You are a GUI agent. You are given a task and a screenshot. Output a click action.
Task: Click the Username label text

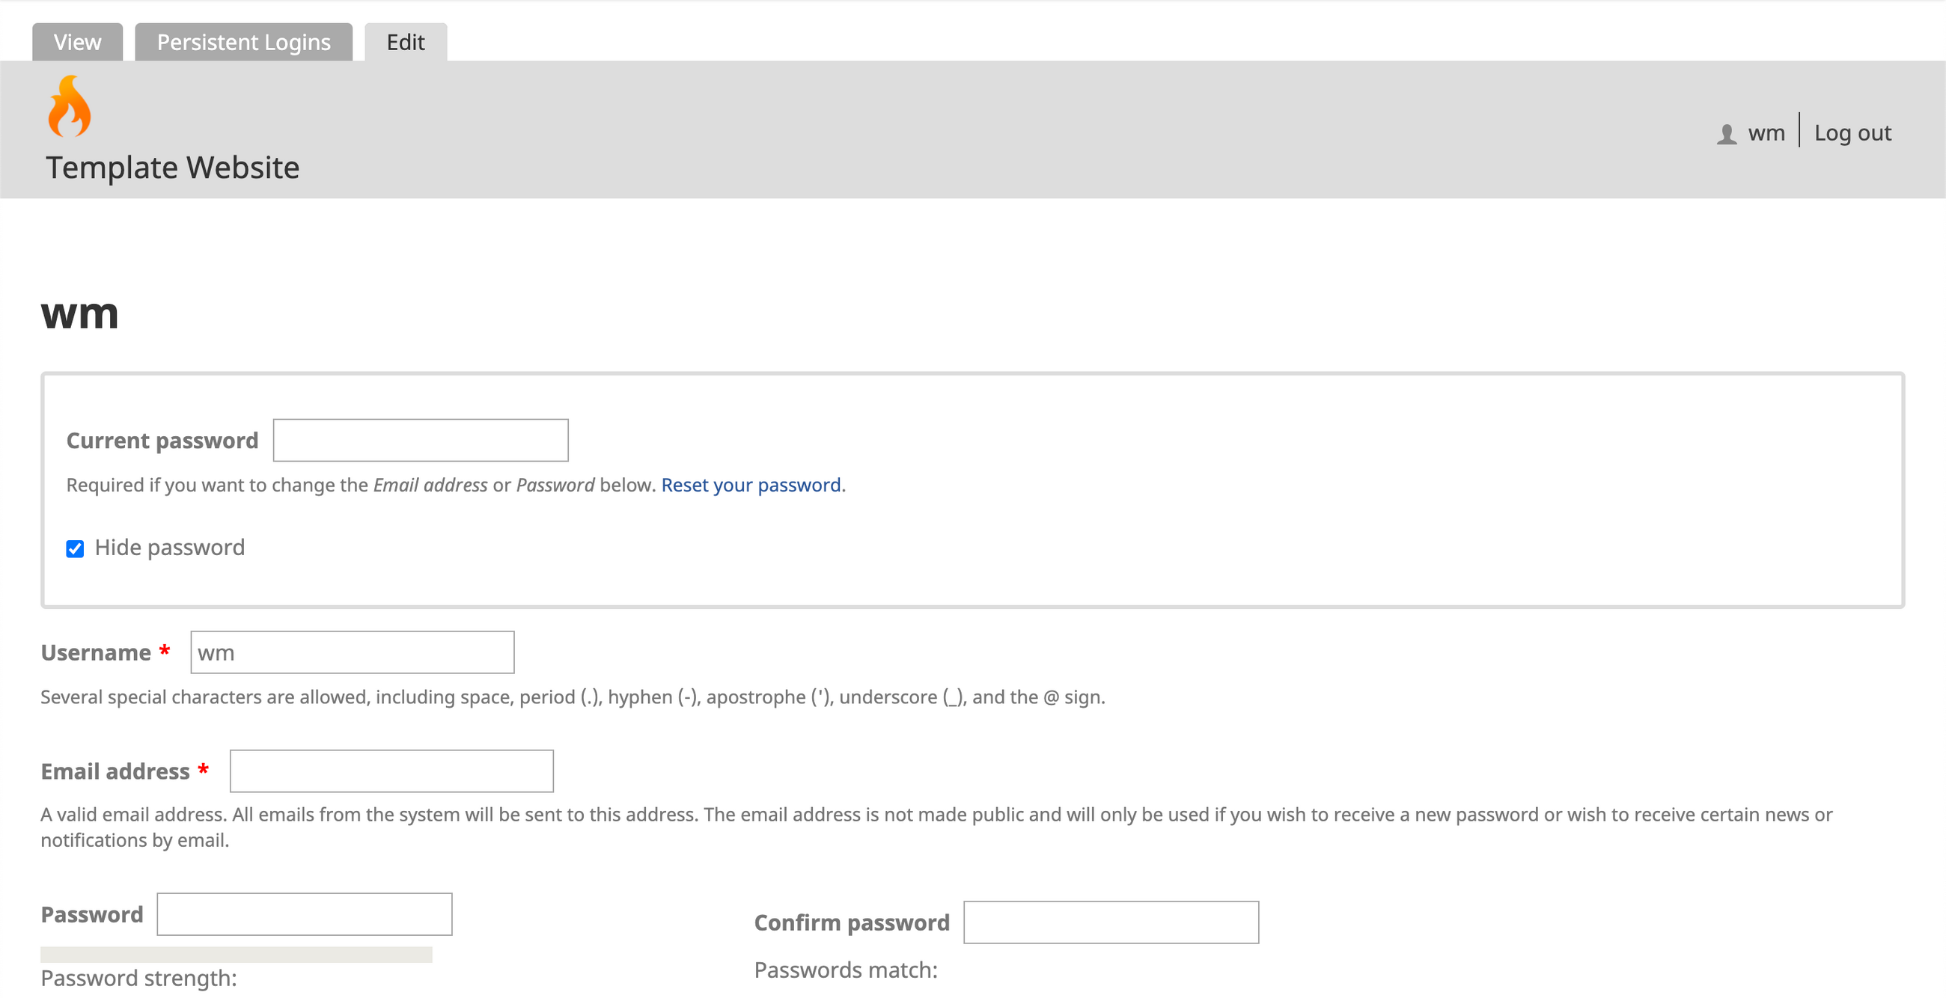point(96,653)
